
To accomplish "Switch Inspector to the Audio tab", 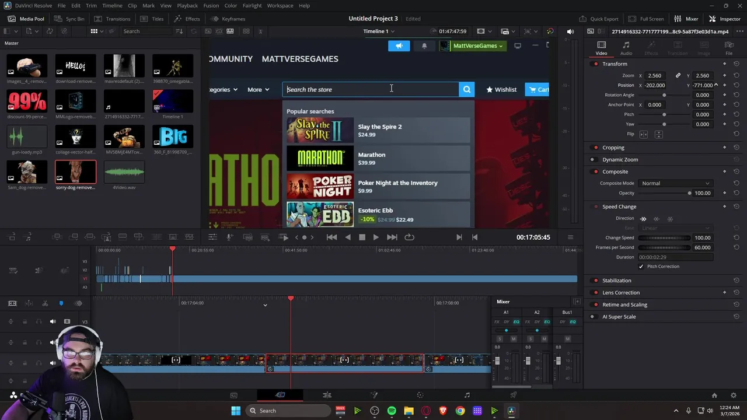I will (x=626, y=48).
